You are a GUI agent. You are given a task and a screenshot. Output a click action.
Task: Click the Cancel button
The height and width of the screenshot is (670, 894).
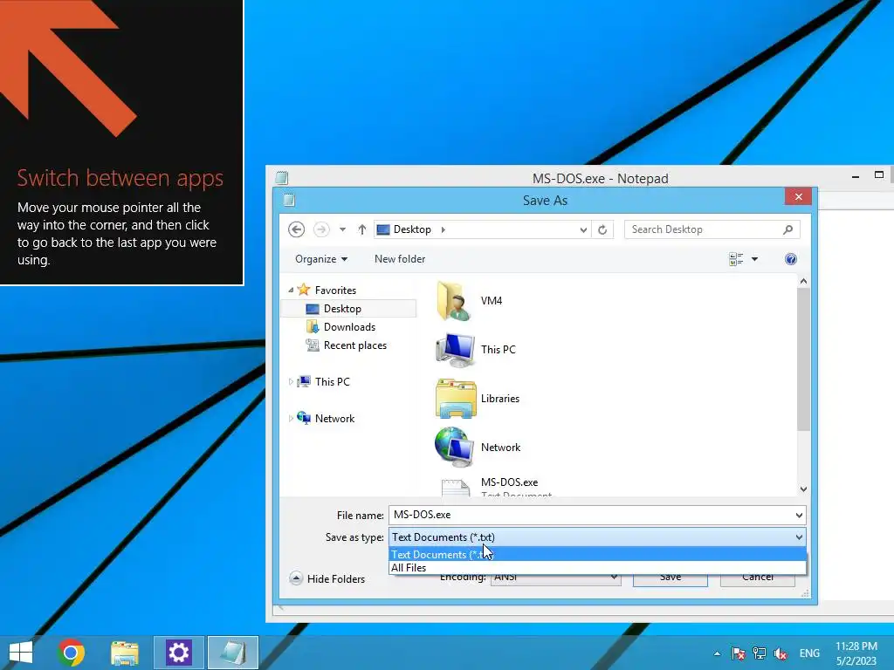(758, 578)
